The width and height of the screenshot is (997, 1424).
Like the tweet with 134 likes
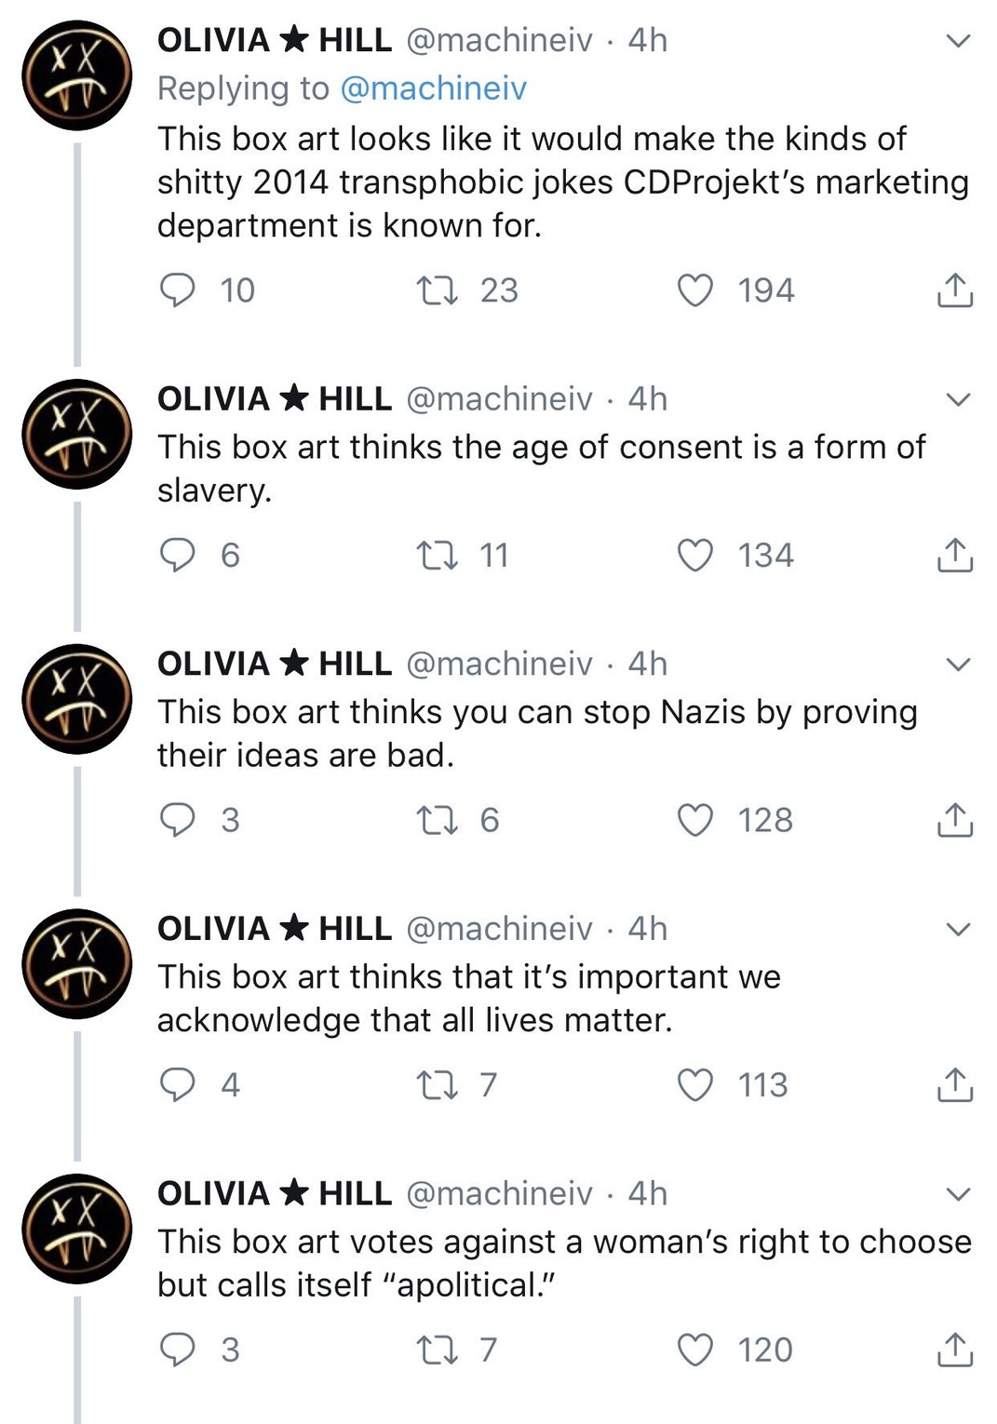[694, 555]
